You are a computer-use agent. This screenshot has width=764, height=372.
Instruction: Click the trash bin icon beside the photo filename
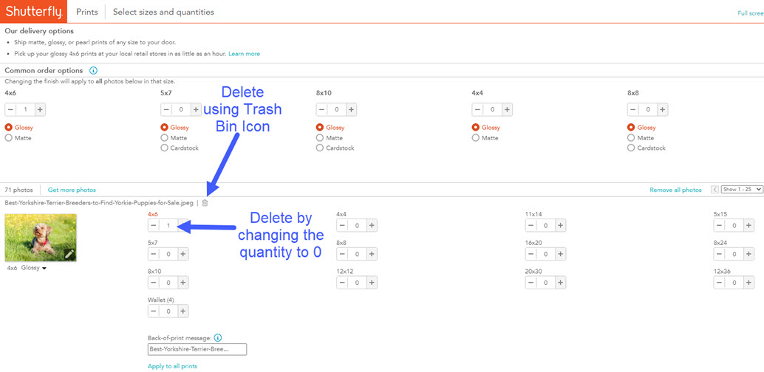coord(205,203)
